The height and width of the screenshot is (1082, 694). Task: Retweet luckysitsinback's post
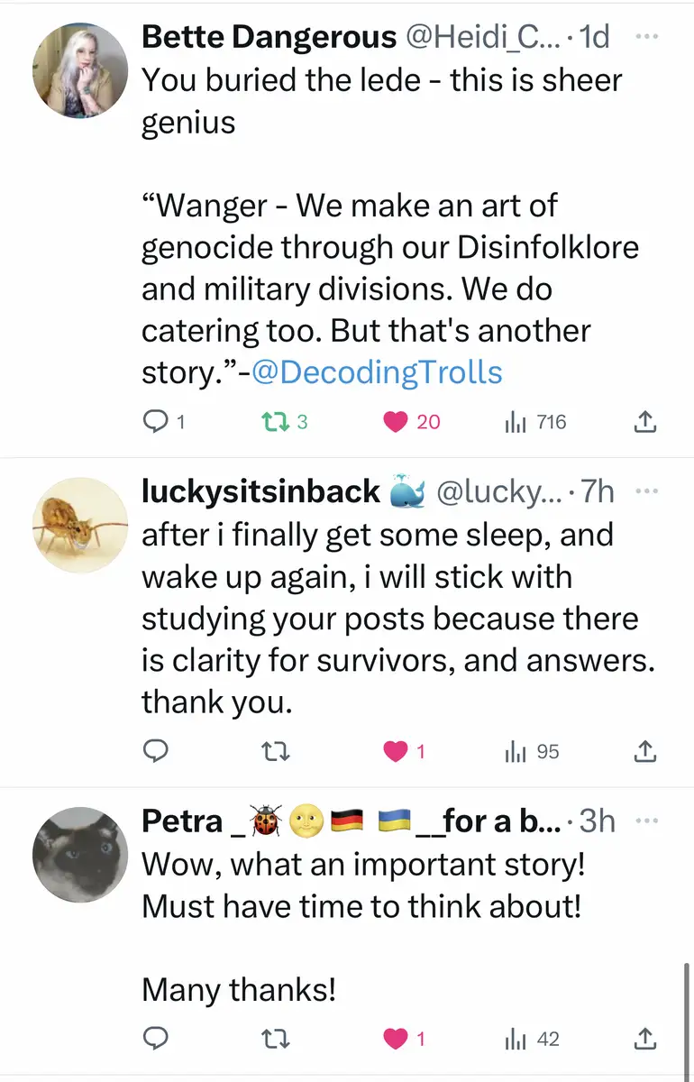[x=269, y=751]
